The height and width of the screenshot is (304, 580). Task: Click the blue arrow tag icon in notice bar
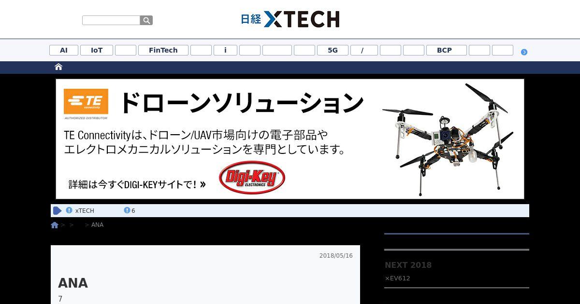tap(58, 210)
